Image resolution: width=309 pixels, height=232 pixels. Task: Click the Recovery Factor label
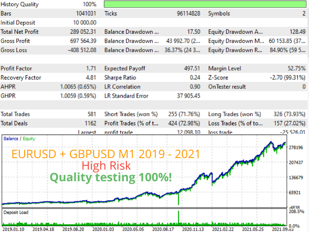pos(21,77)
